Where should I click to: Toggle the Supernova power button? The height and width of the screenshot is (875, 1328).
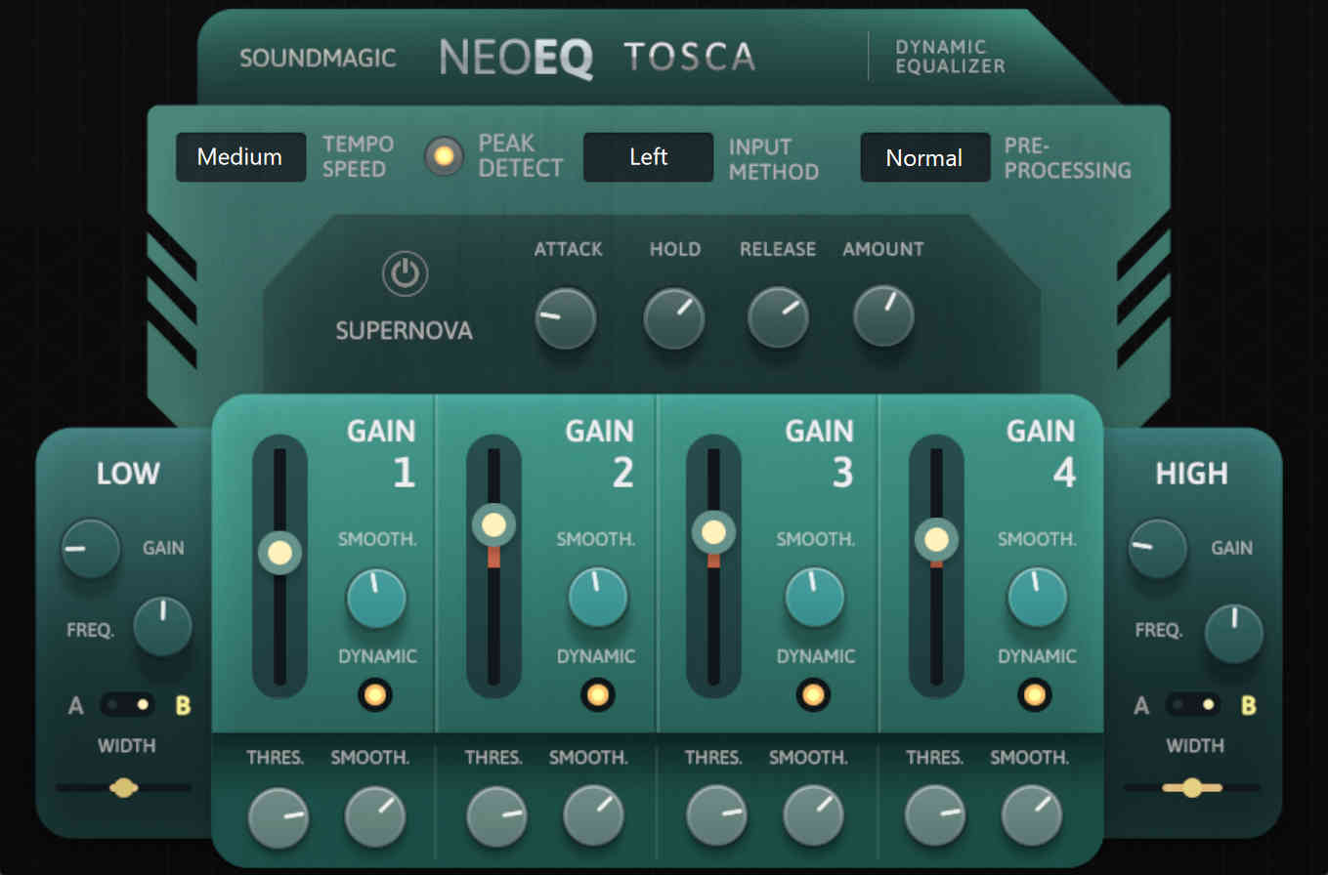405,274
